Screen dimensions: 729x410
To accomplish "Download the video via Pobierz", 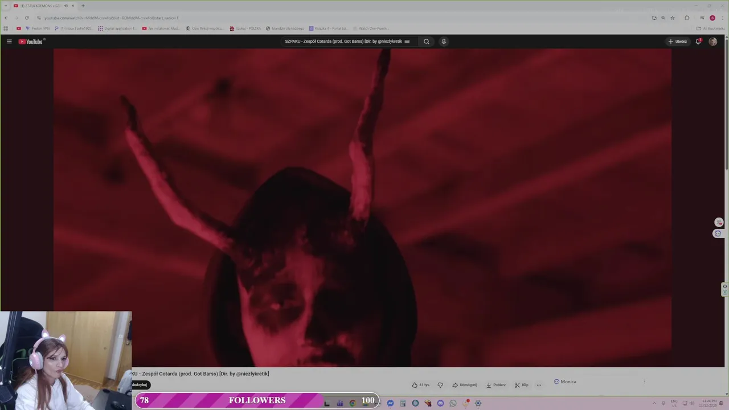I will click(x=496, y=385).
